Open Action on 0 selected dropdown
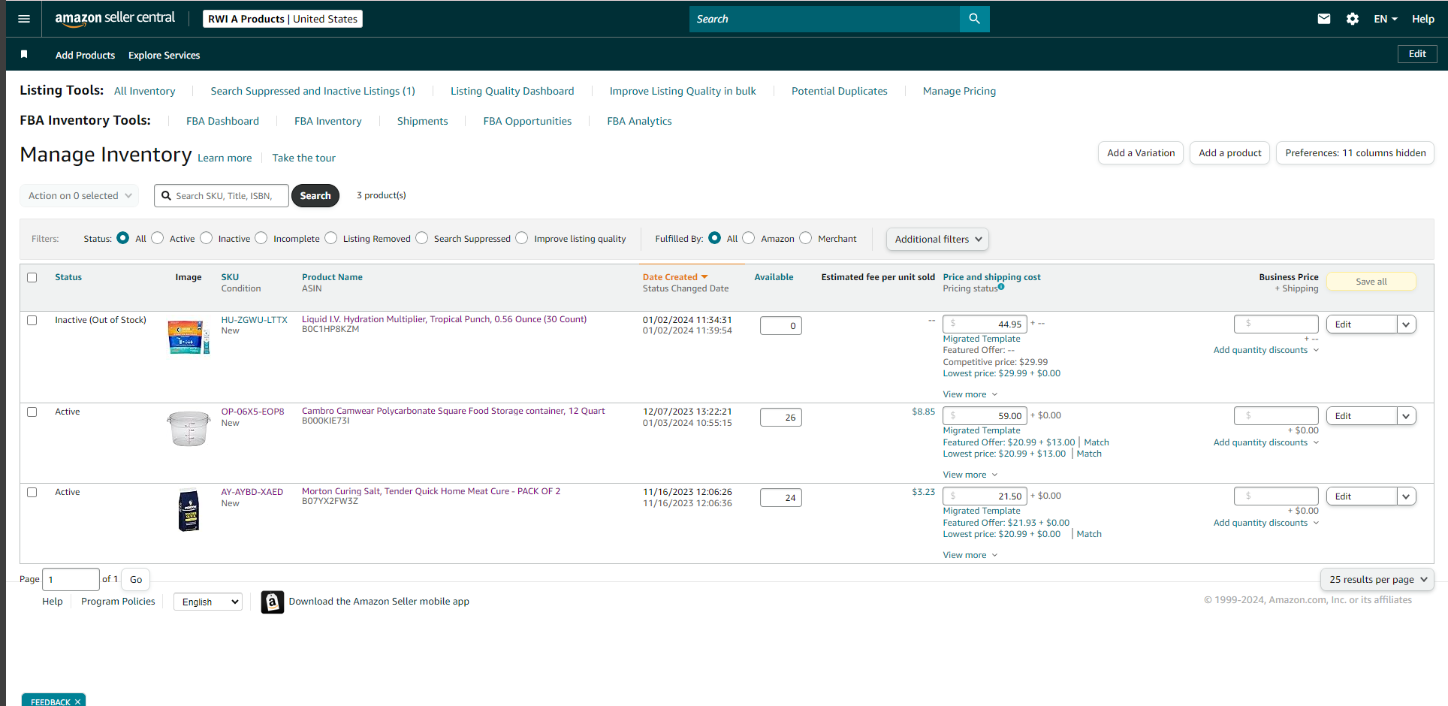 [x=79, y=195]
